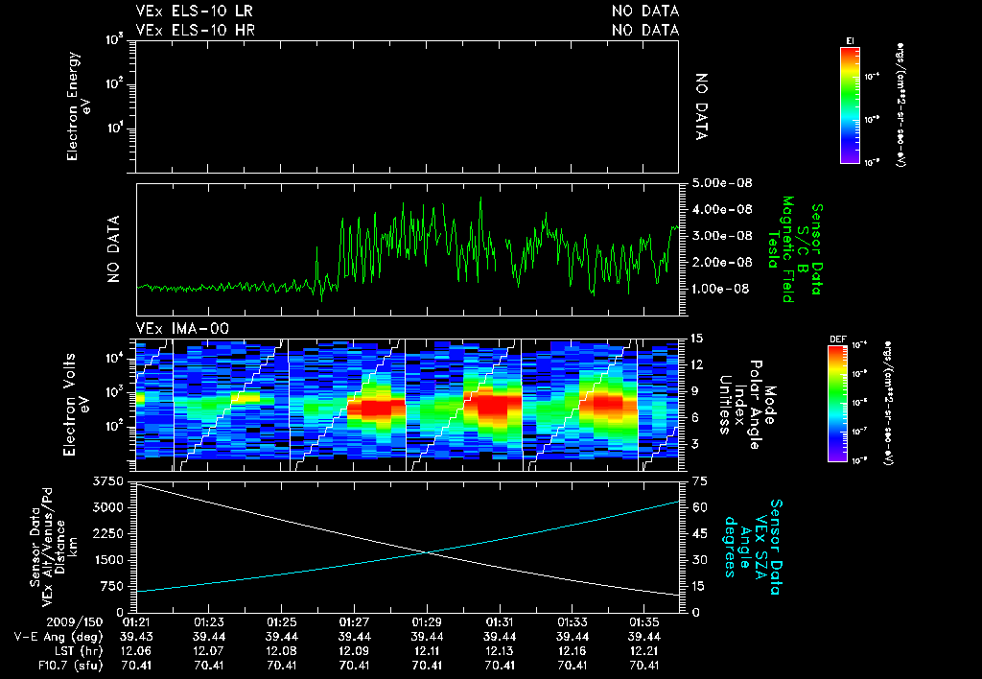Click the '01:25' time label
Viewport: 982px width, 679px height.
[282, 622]
